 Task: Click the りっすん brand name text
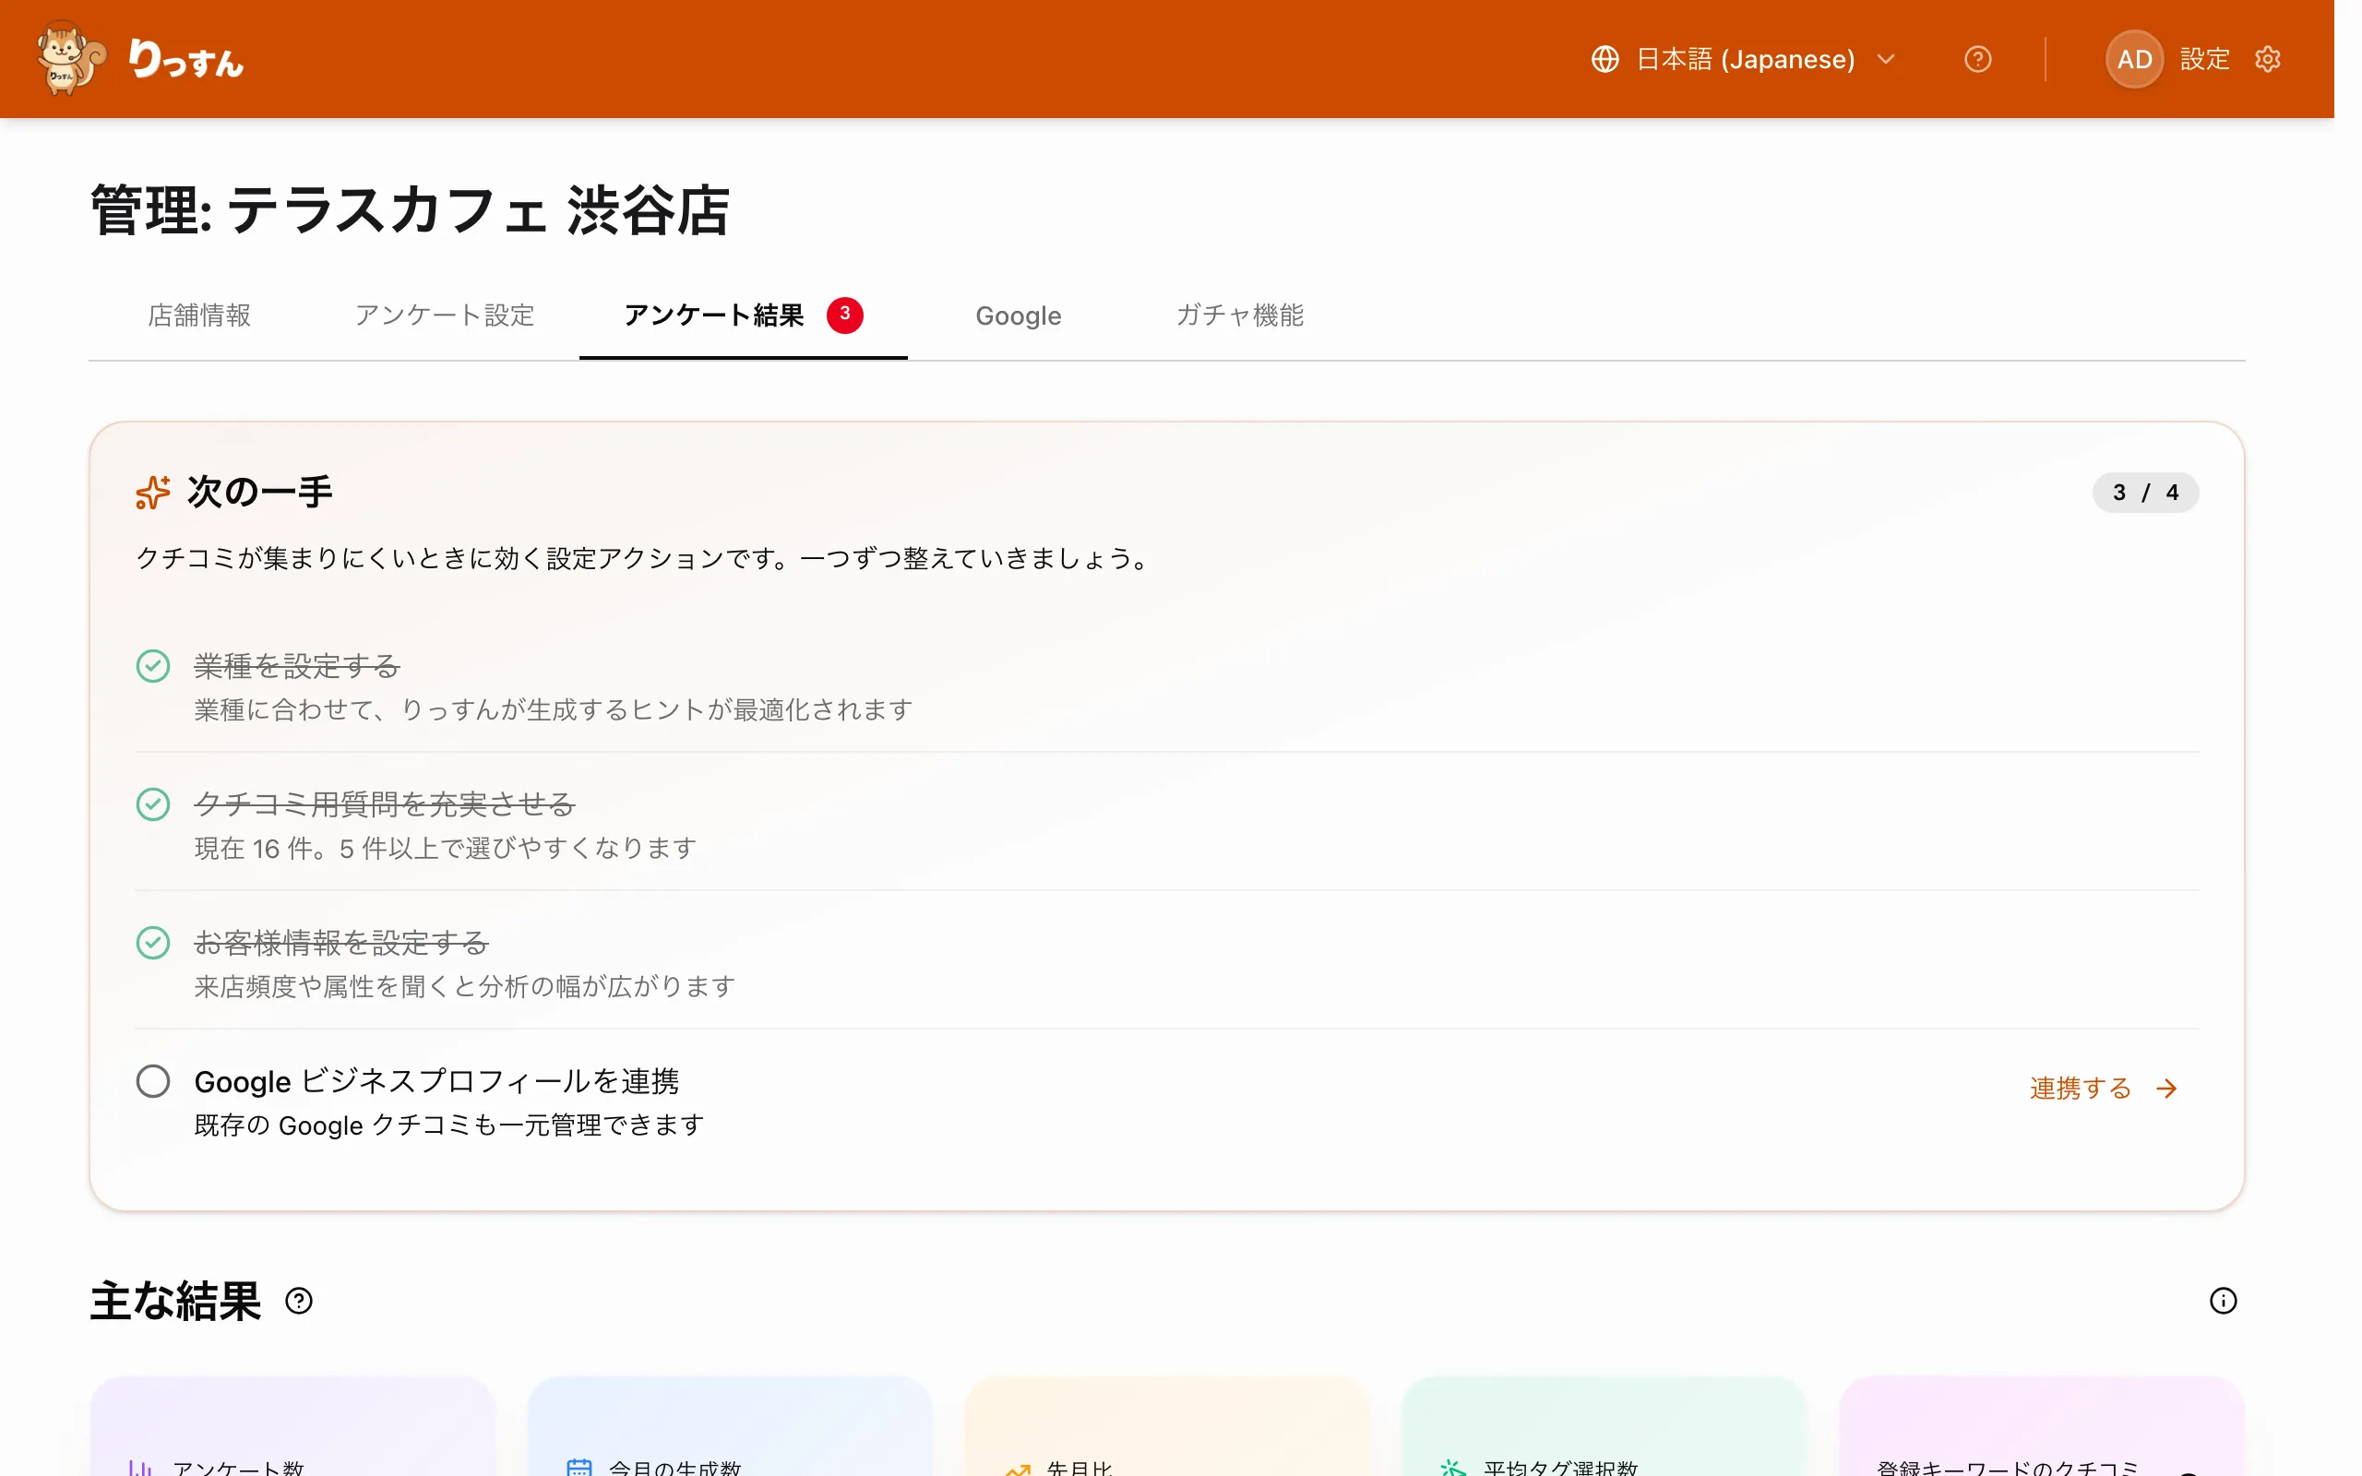[x=185, y=60]
